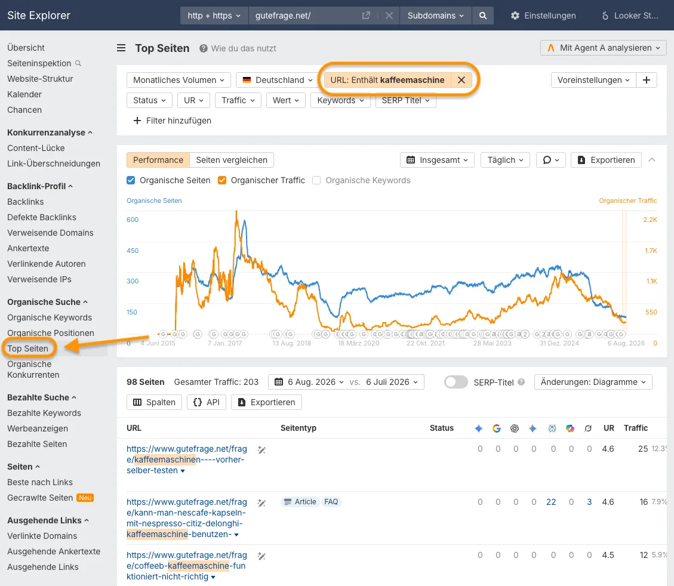Open Top Seiten sidebar item
The height and width of the screenshot is (586, 674).
click(x=28, y=348)
